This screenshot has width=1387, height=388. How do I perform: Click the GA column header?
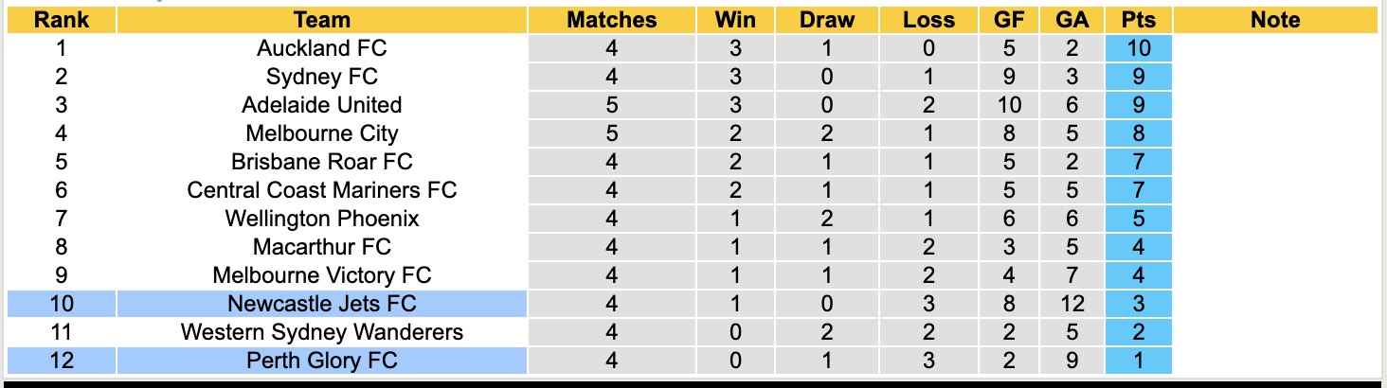tap(1071, 20)
